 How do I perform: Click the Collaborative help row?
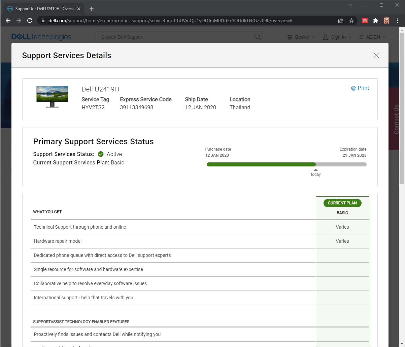click(x=200, y=283)
